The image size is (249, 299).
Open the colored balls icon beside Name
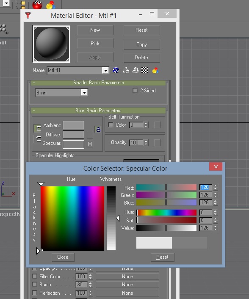(155, 70)
